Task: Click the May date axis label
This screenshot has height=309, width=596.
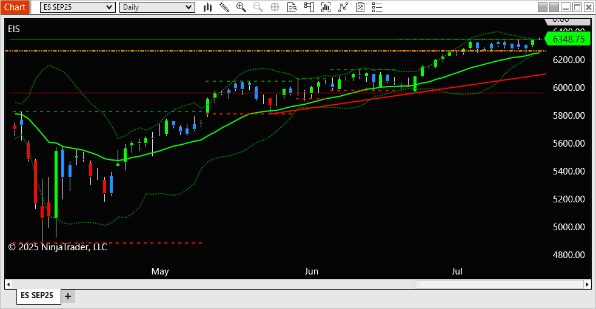Action: (x=160, y=271)
